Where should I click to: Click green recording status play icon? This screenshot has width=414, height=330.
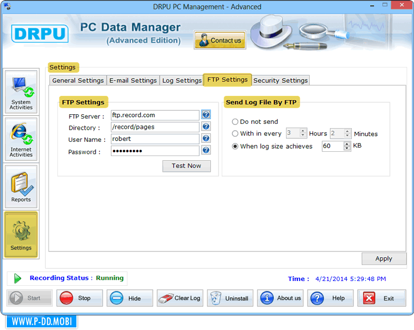[x=17, y=278]
